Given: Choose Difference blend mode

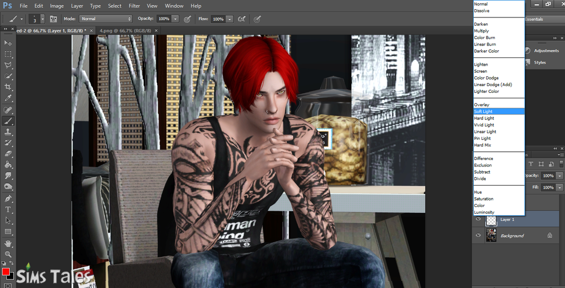Looking at the screenshot, I should [x=499, y=158].
